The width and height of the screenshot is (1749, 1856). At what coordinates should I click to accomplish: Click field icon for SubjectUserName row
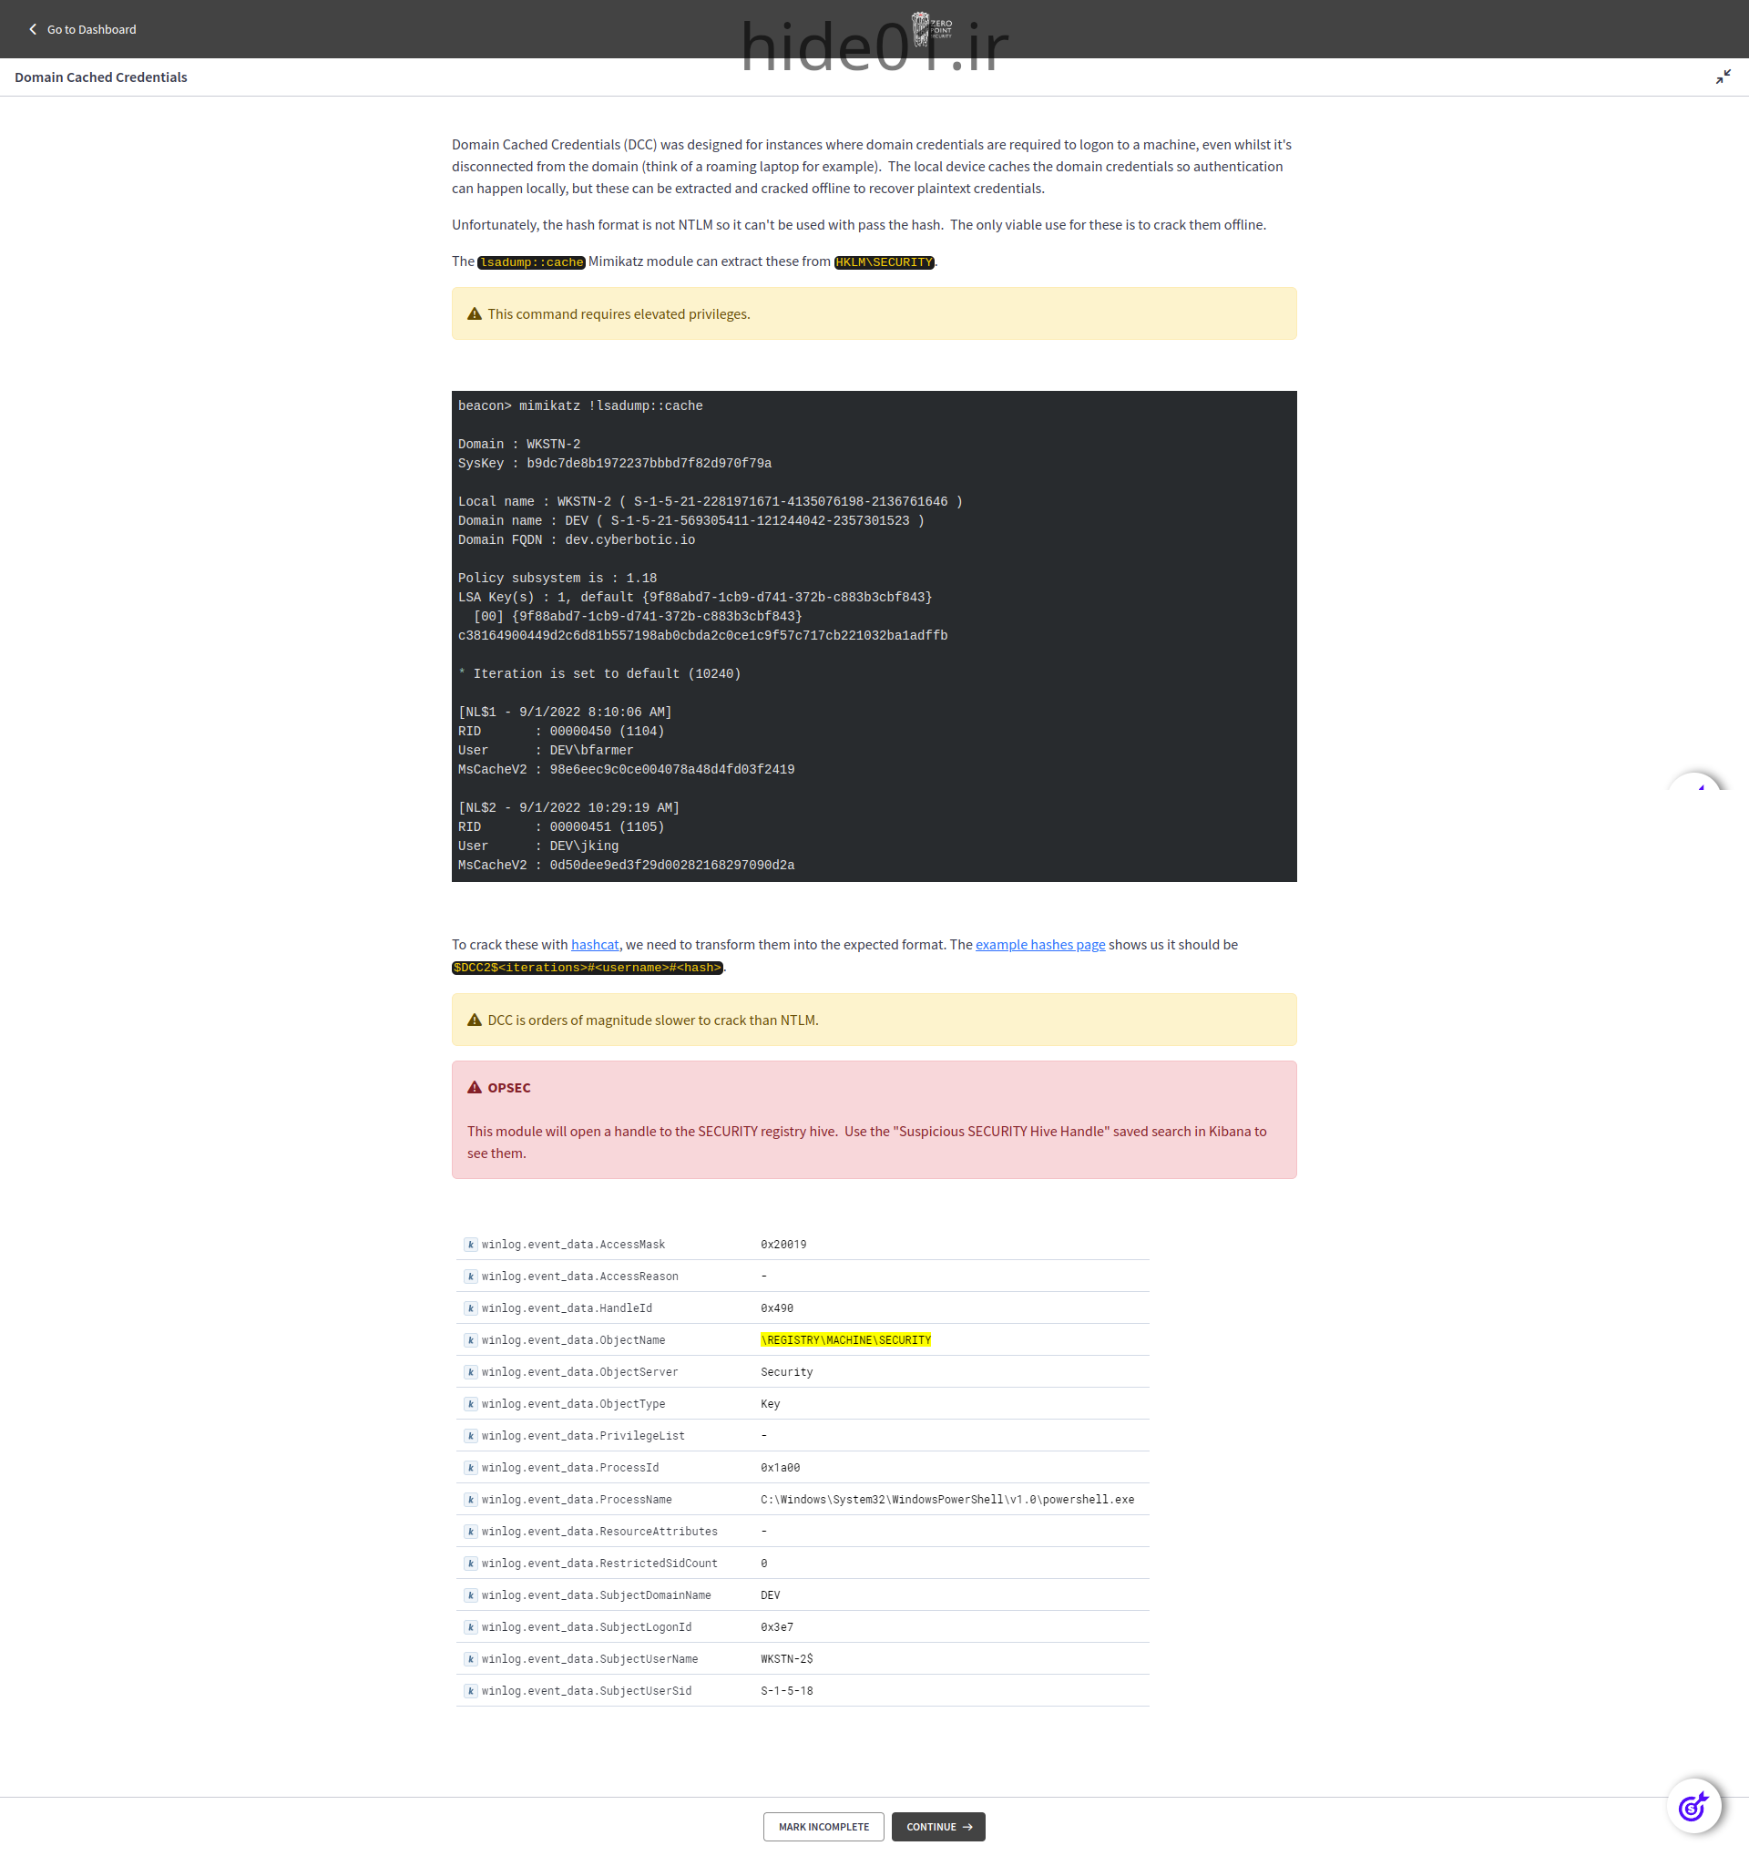click(x=470, y=1659)
